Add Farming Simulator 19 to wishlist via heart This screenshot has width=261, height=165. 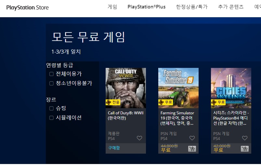pos(192,138)
